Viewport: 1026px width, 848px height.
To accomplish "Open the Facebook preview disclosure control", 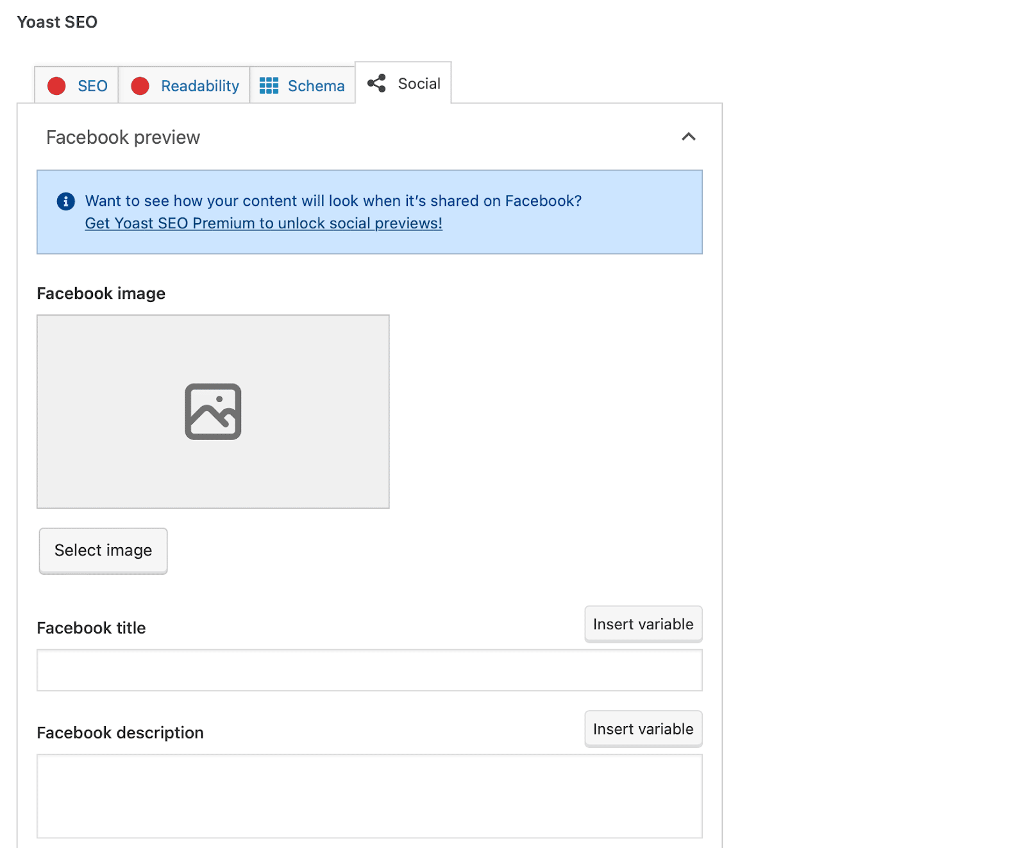I will pyautogui.click(x=688, y=137).
